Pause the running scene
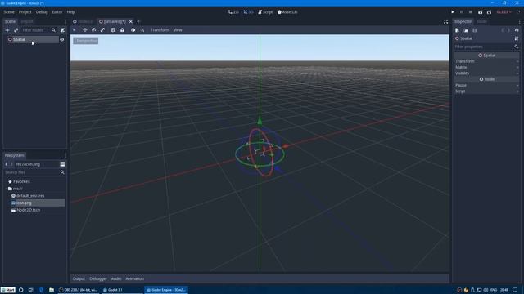 (x=462, y=12)
